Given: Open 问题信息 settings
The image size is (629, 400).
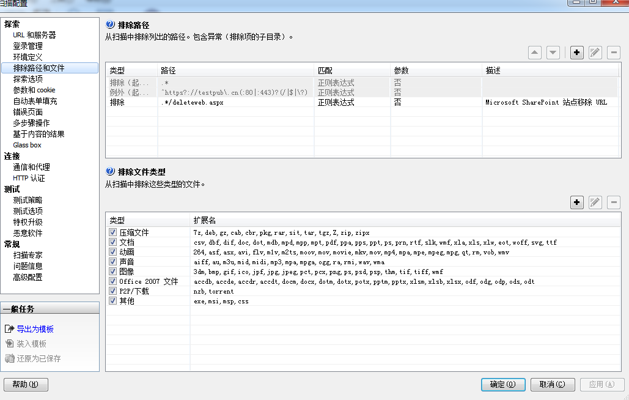Looking at the screenshot, I should coord(28,266).
